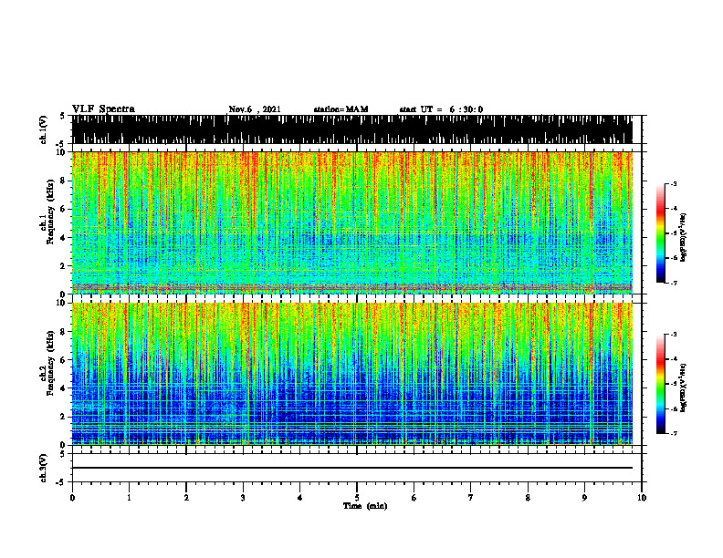Click the "-5" tick on ch.3(V) axis
This screenshot has width=723, height=558.
61,482
